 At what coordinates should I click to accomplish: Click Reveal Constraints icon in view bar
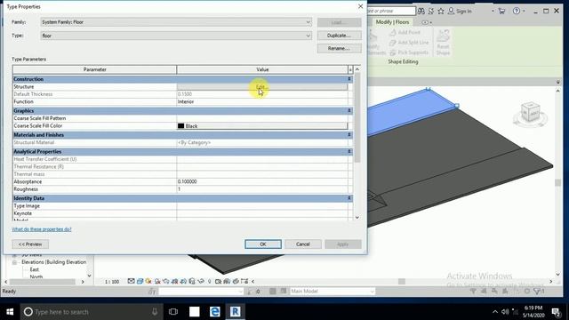click(244, 281)
